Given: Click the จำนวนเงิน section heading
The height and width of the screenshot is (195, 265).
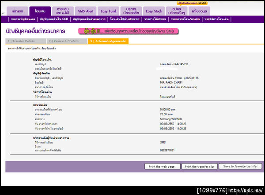Looking at the screenshot, I should pos(40,105).
